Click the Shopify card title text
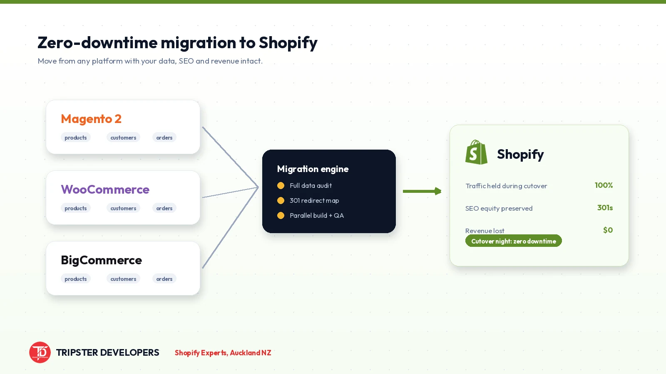 [x=520, y=155]
